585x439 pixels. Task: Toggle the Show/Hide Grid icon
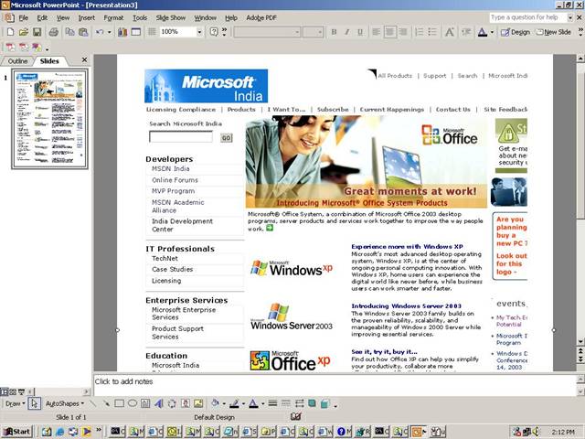click(x=152, y=32)
